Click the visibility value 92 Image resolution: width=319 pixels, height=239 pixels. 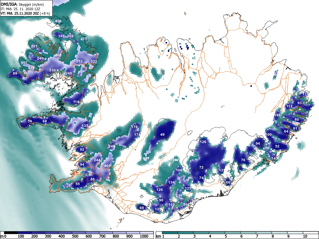coord(82,149)
